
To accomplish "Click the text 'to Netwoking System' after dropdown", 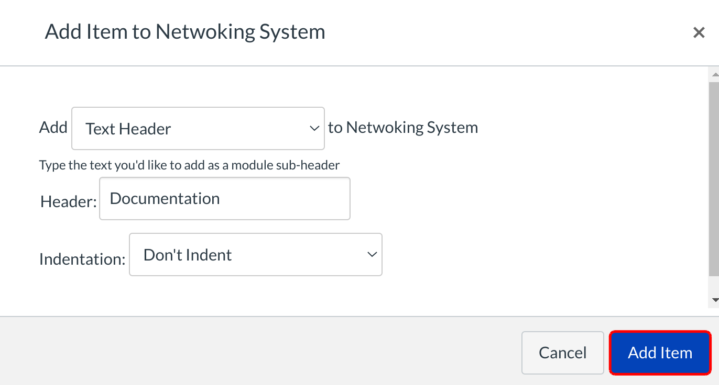I will pyautogui.click(x=402, y=128).
